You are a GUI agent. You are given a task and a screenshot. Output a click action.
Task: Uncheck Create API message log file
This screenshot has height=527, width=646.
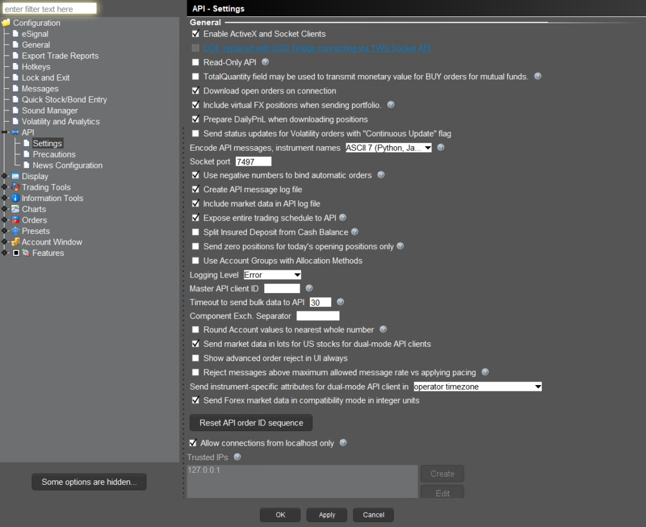click(196, 189)
